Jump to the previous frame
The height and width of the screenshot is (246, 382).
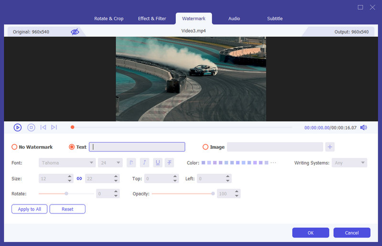coord(43,128)
